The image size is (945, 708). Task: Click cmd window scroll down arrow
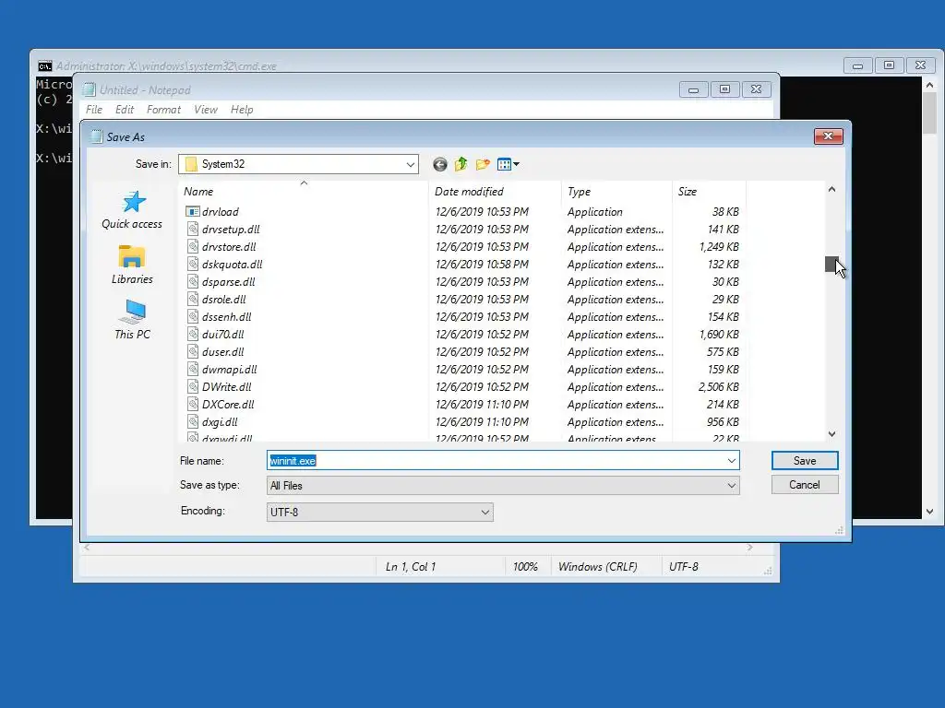pos(930,511)
